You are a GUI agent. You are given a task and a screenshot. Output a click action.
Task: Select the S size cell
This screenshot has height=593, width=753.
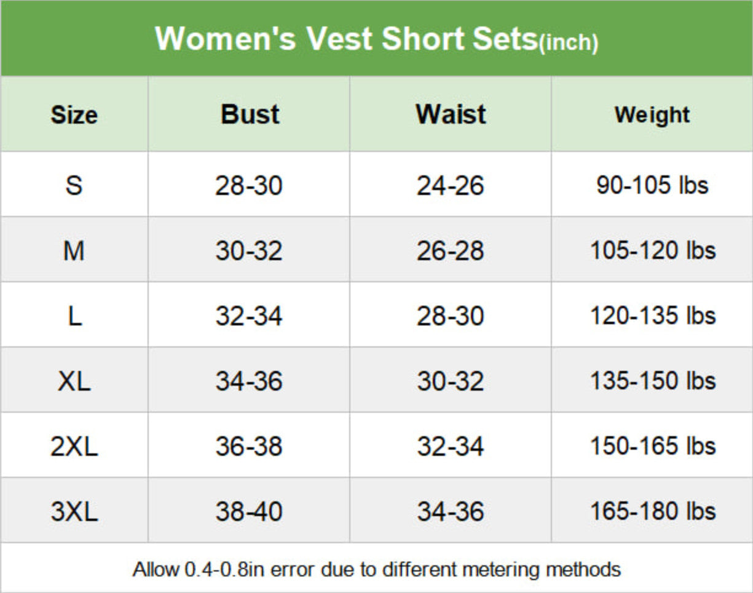(74, 185)
